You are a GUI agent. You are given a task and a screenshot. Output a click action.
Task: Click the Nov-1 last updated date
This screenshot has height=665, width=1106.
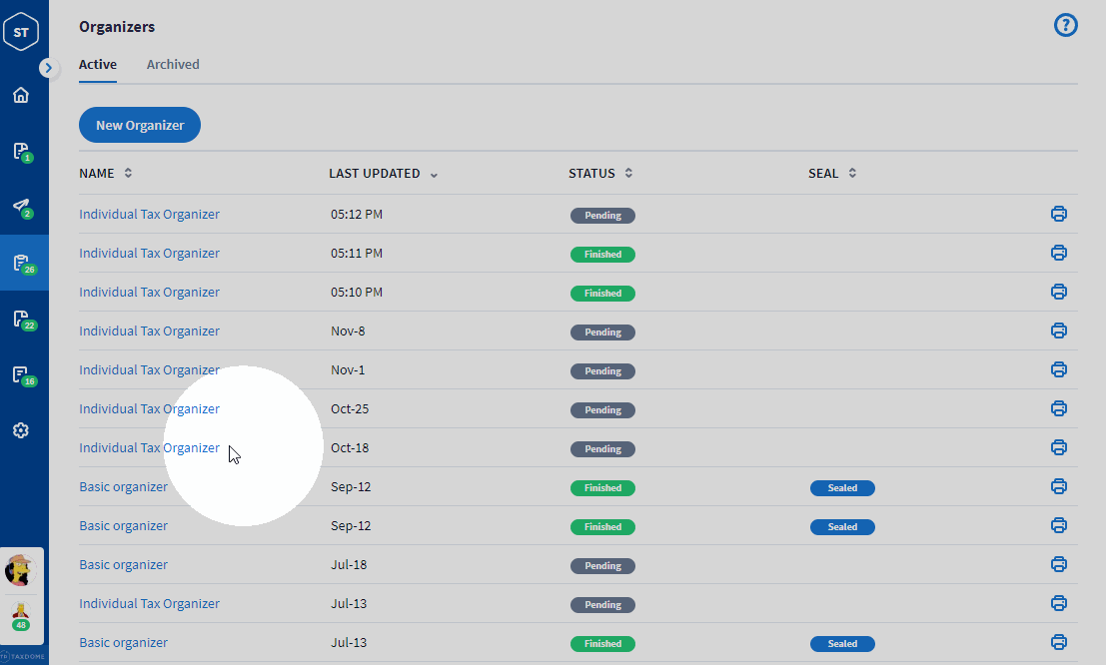point(348,369)
